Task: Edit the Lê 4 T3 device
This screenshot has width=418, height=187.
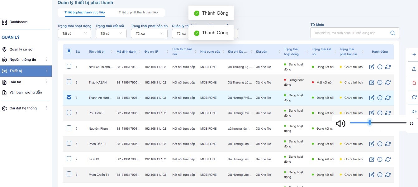Action: 372,159
